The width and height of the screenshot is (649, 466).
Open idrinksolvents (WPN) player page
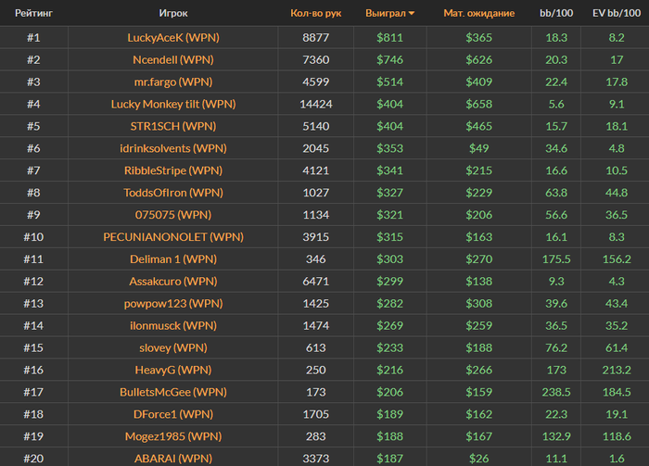pyautogui.click(x=173, y=148)
